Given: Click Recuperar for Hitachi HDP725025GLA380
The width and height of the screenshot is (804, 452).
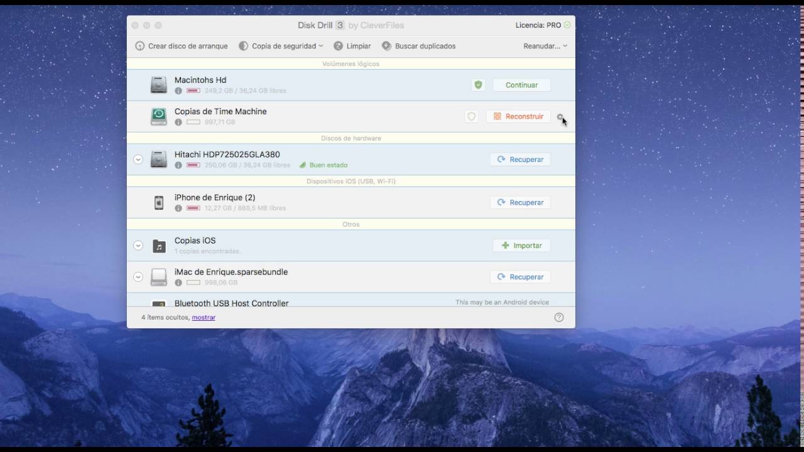Looking at the screenshot, I should point(520,159).
